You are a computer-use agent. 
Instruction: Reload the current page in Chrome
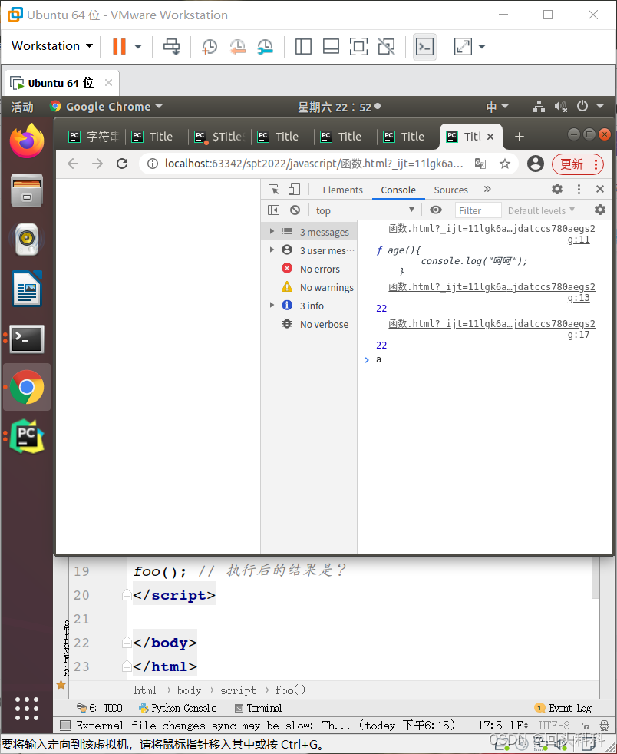point(122,164)
